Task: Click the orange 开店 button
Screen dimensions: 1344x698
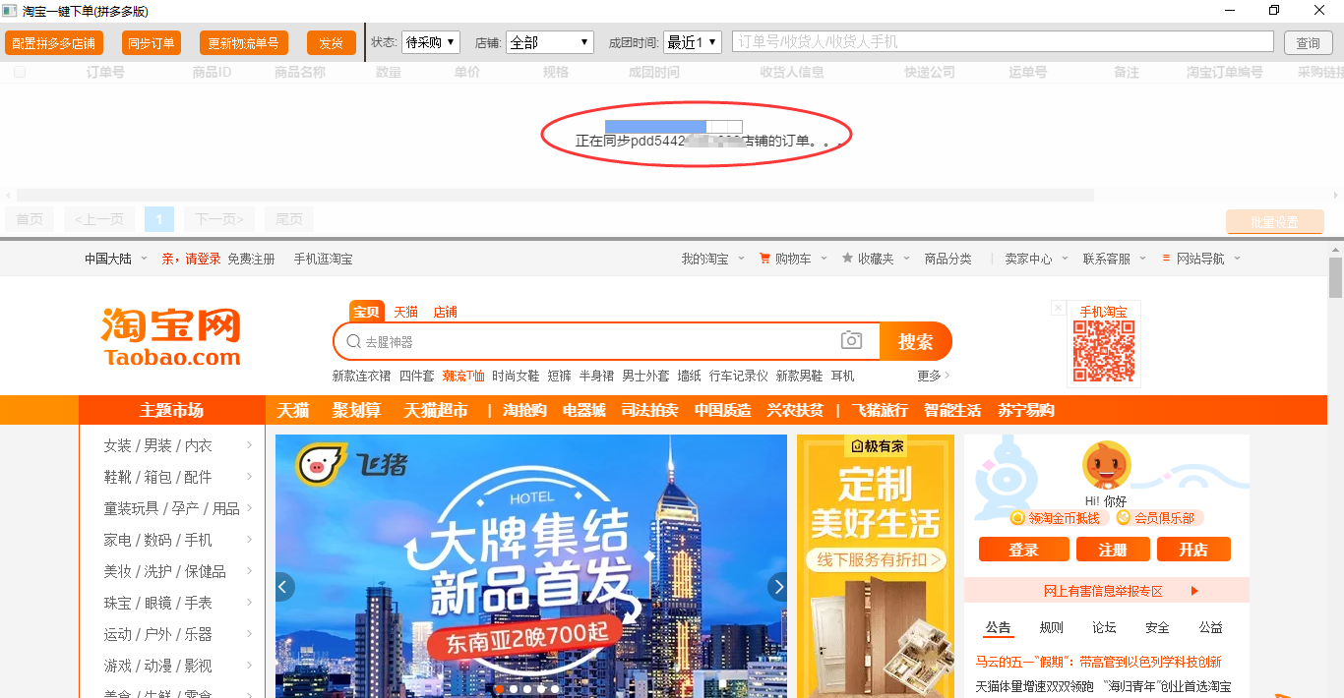Action: tap(1193, 550)
